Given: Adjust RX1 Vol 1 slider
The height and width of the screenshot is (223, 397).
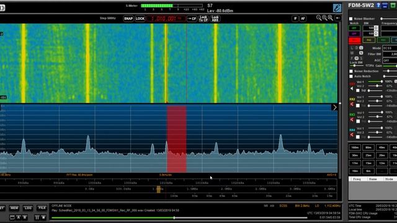Looking at the screenshot, I should pyautogui.click(x=375, y=81).
